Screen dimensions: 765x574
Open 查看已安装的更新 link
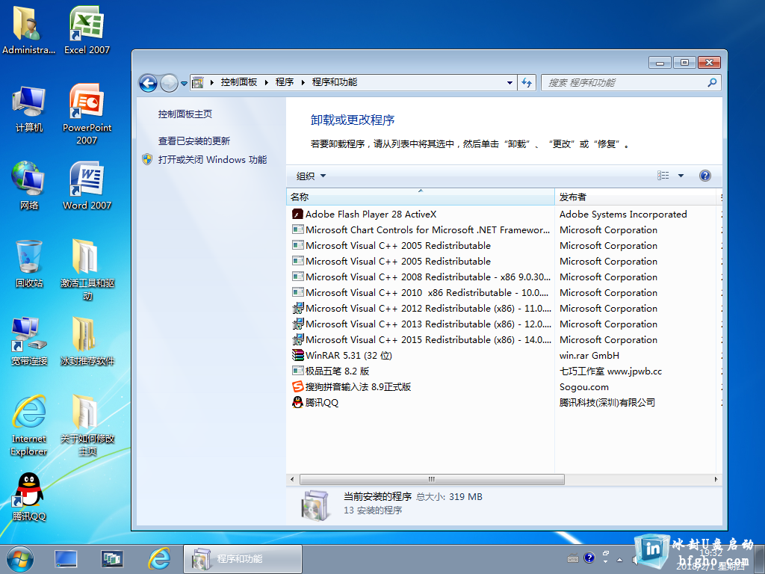pos(193,141)
